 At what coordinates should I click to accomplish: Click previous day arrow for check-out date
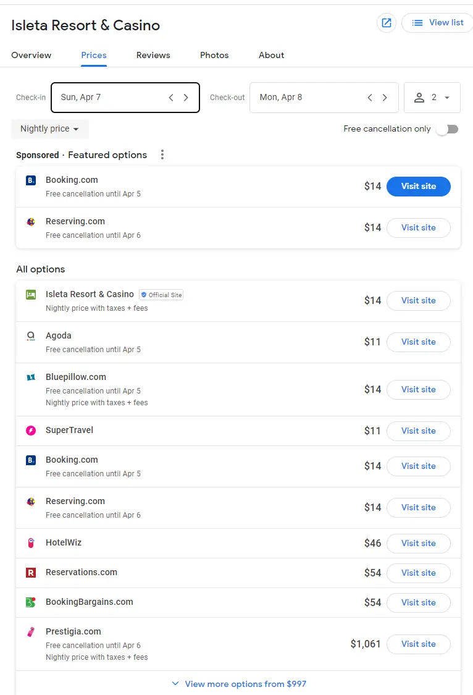[x=370, y=98]
